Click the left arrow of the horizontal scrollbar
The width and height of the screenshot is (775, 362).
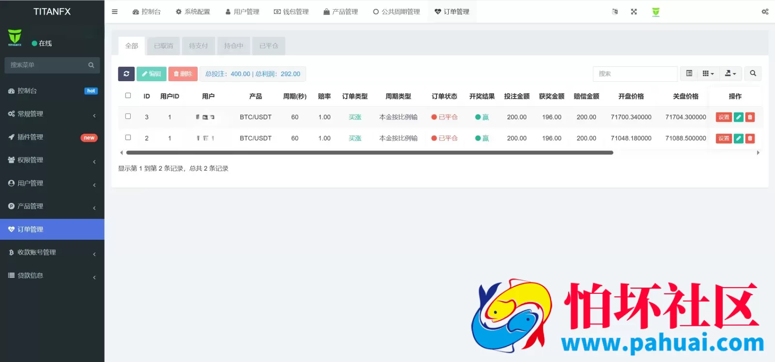click(x=121, y=153)
